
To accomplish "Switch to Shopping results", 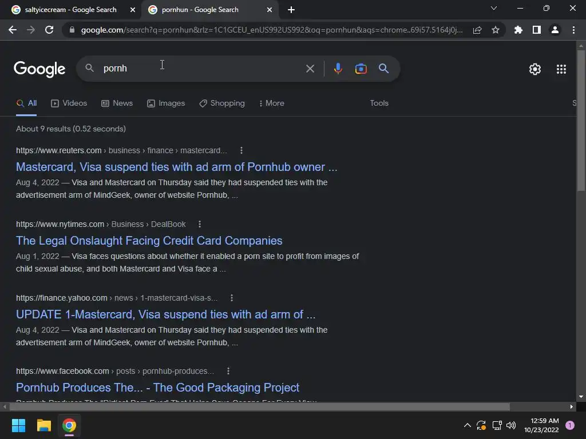I will (222, 103).
